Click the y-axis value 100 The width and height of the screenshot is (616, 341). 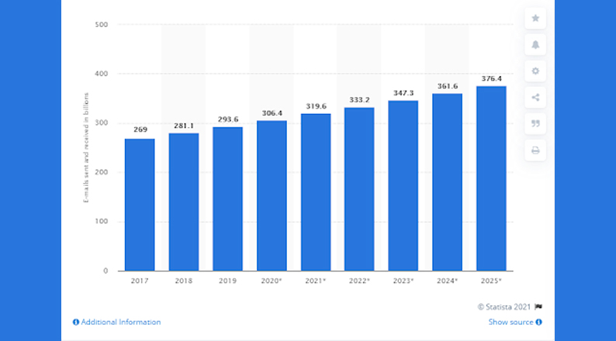pos(102,222)
